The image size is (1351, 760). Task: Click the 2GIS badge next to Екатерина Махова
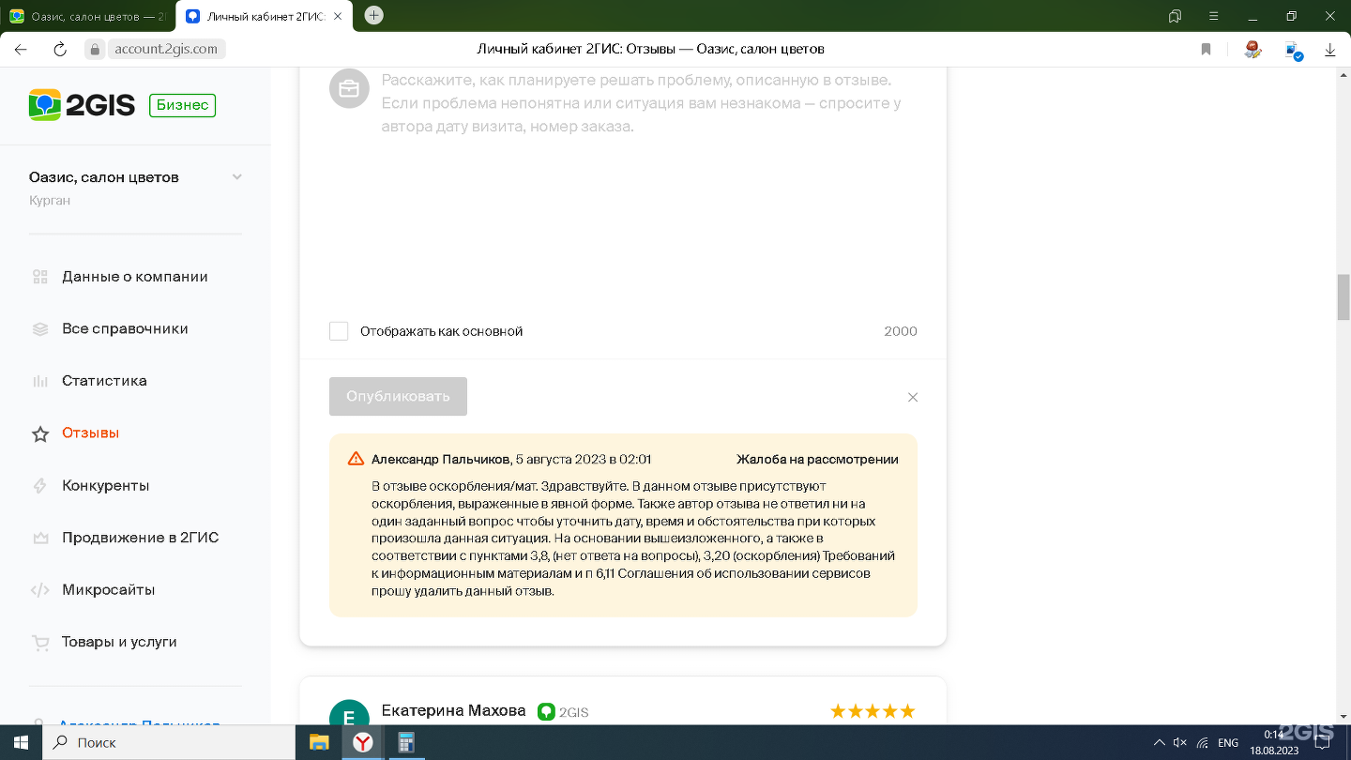click(x=563, y=712)
